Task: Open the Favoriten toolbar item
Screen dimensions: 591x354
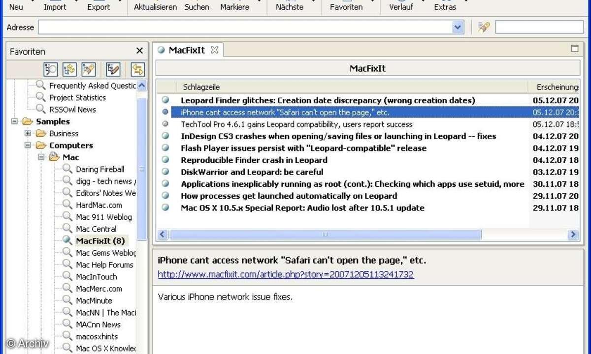Action: tap(346, 6)
